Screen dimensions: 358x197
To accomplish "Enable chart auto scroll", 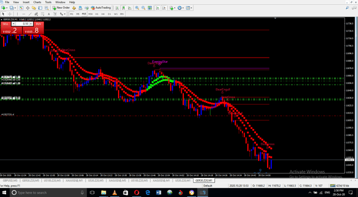I will (x=158, y=8).
